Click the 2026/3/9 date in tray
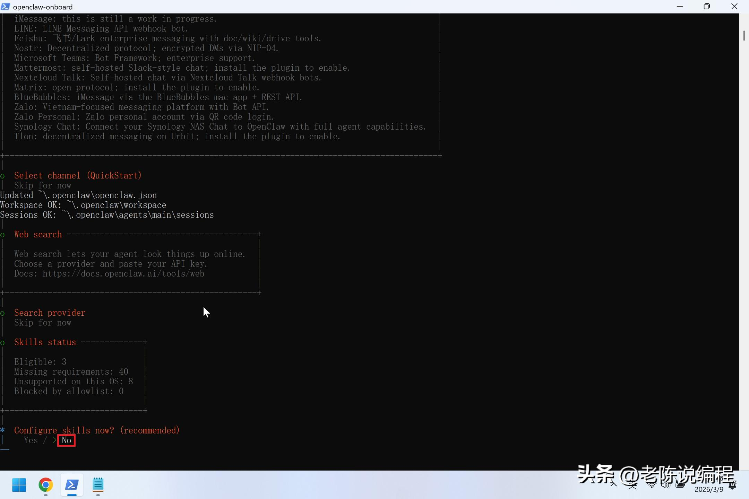Screen dimensions: 749x499 (709, 489)
